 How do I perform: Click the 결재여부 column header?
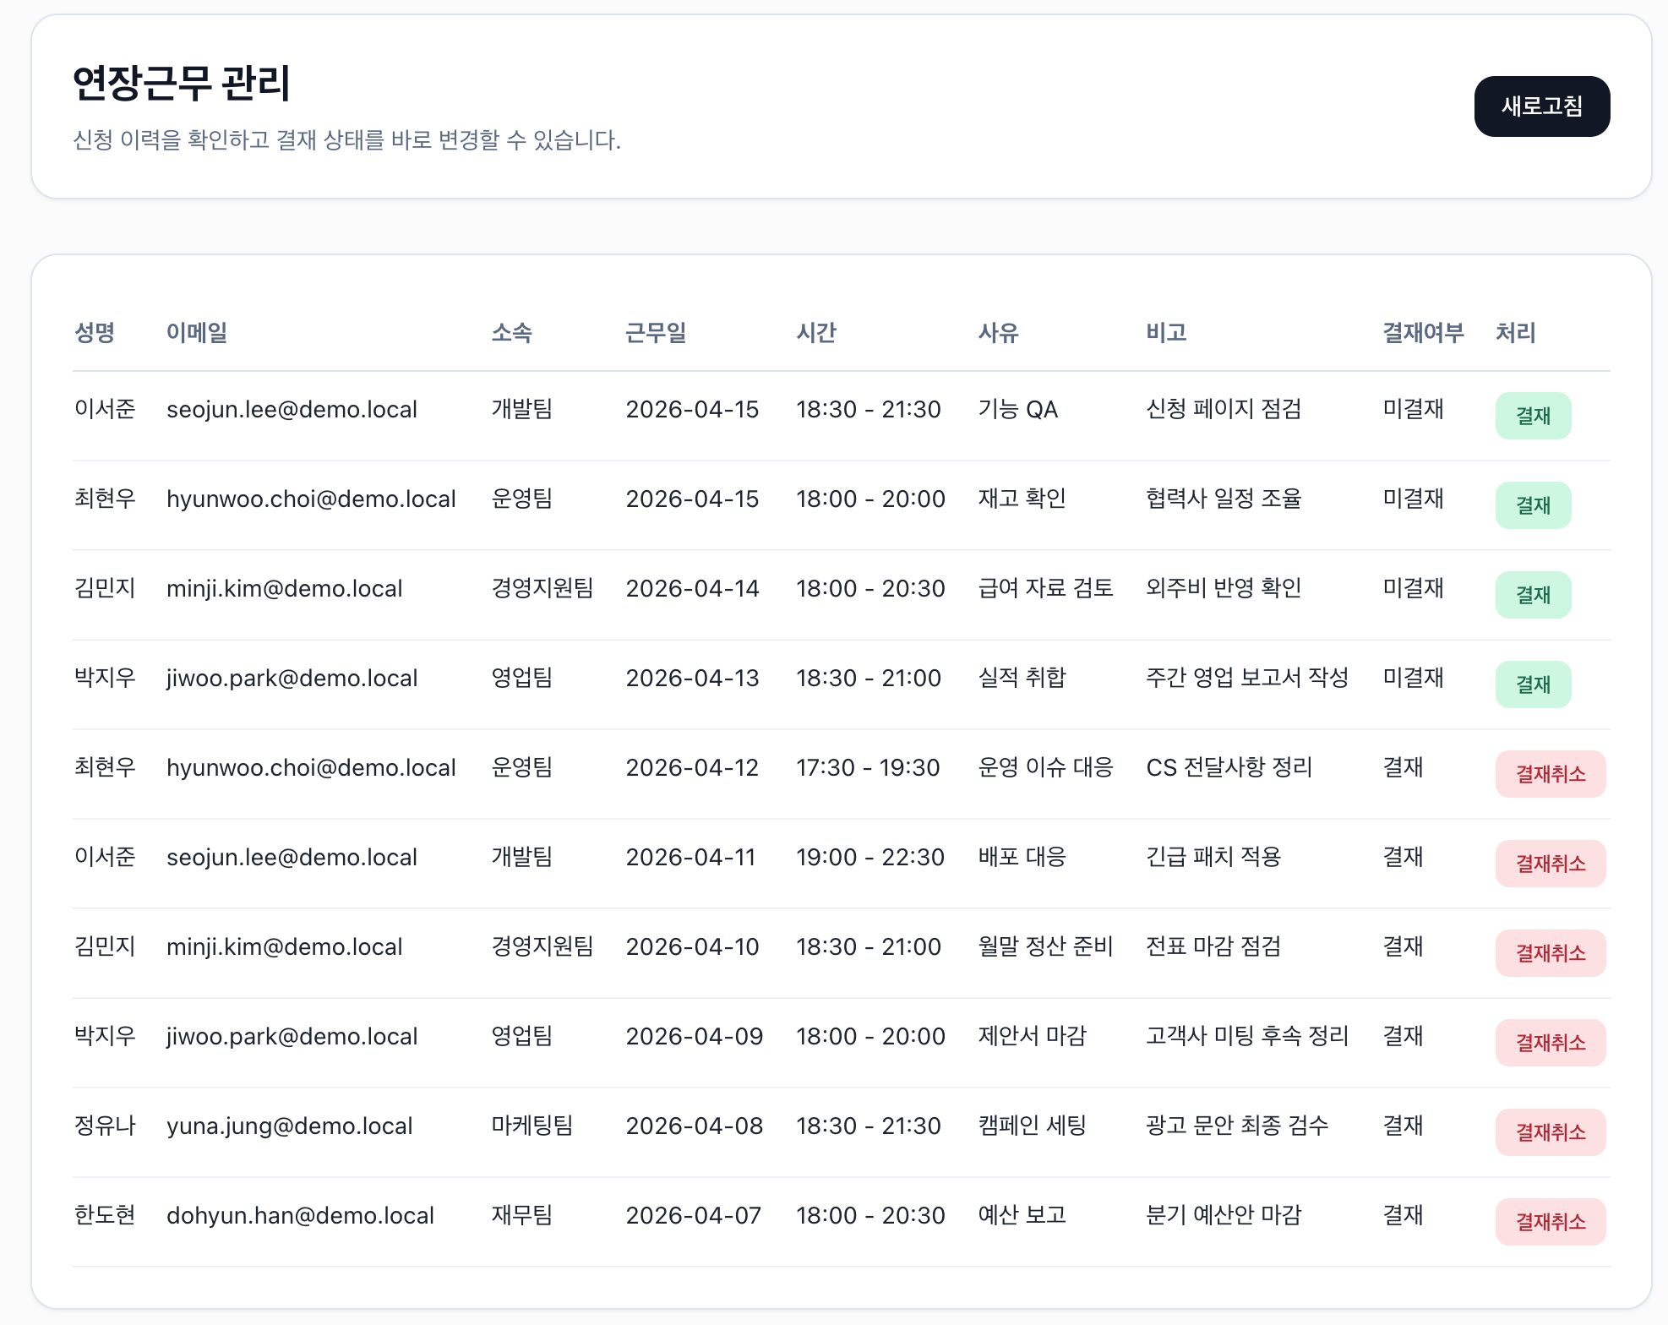1422,333
